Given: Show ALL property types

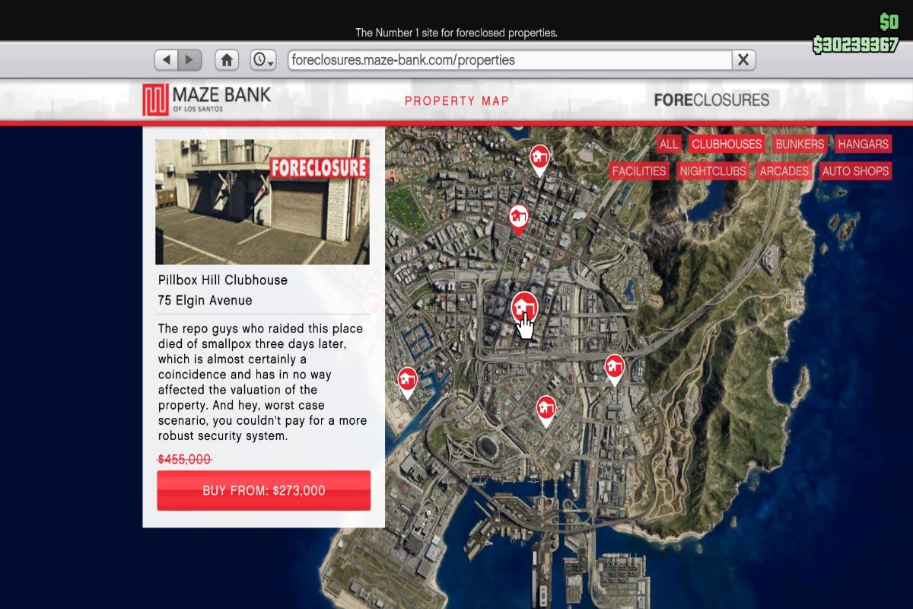Looking at the screenshot, I should 670,144.
